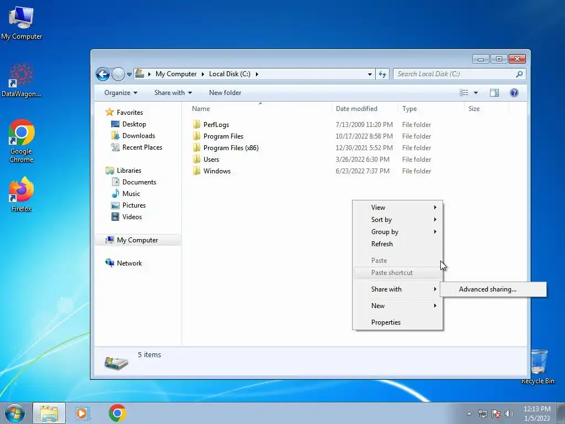
Task: Toggle the preview pane icon
Action: 494,93
